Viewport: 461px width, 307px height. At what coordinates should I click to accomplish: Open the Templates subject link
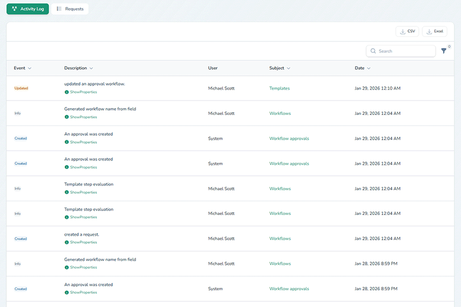279,89
